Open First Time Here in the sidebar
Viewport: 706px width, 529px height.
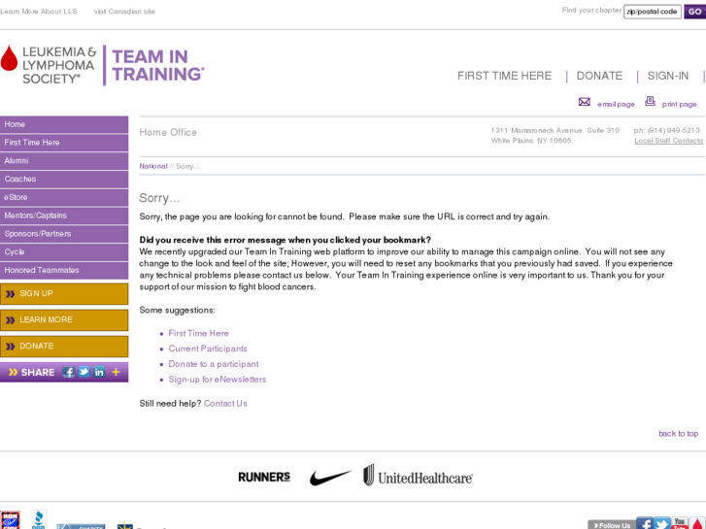click(64, 143)
